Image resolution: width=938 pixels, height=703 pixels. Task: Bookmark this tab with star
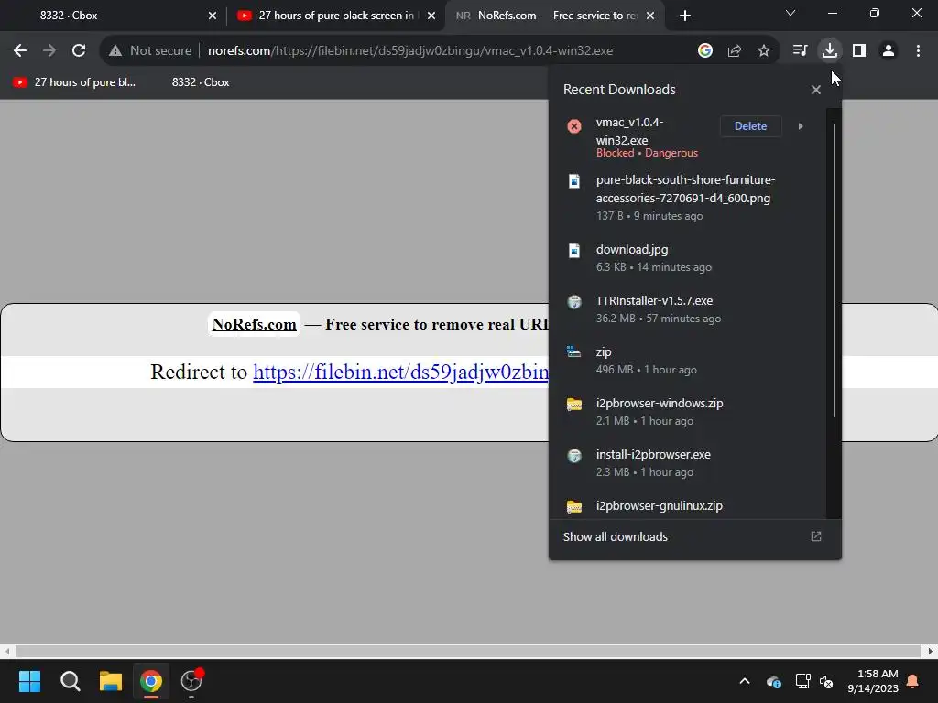click(764, 51)
